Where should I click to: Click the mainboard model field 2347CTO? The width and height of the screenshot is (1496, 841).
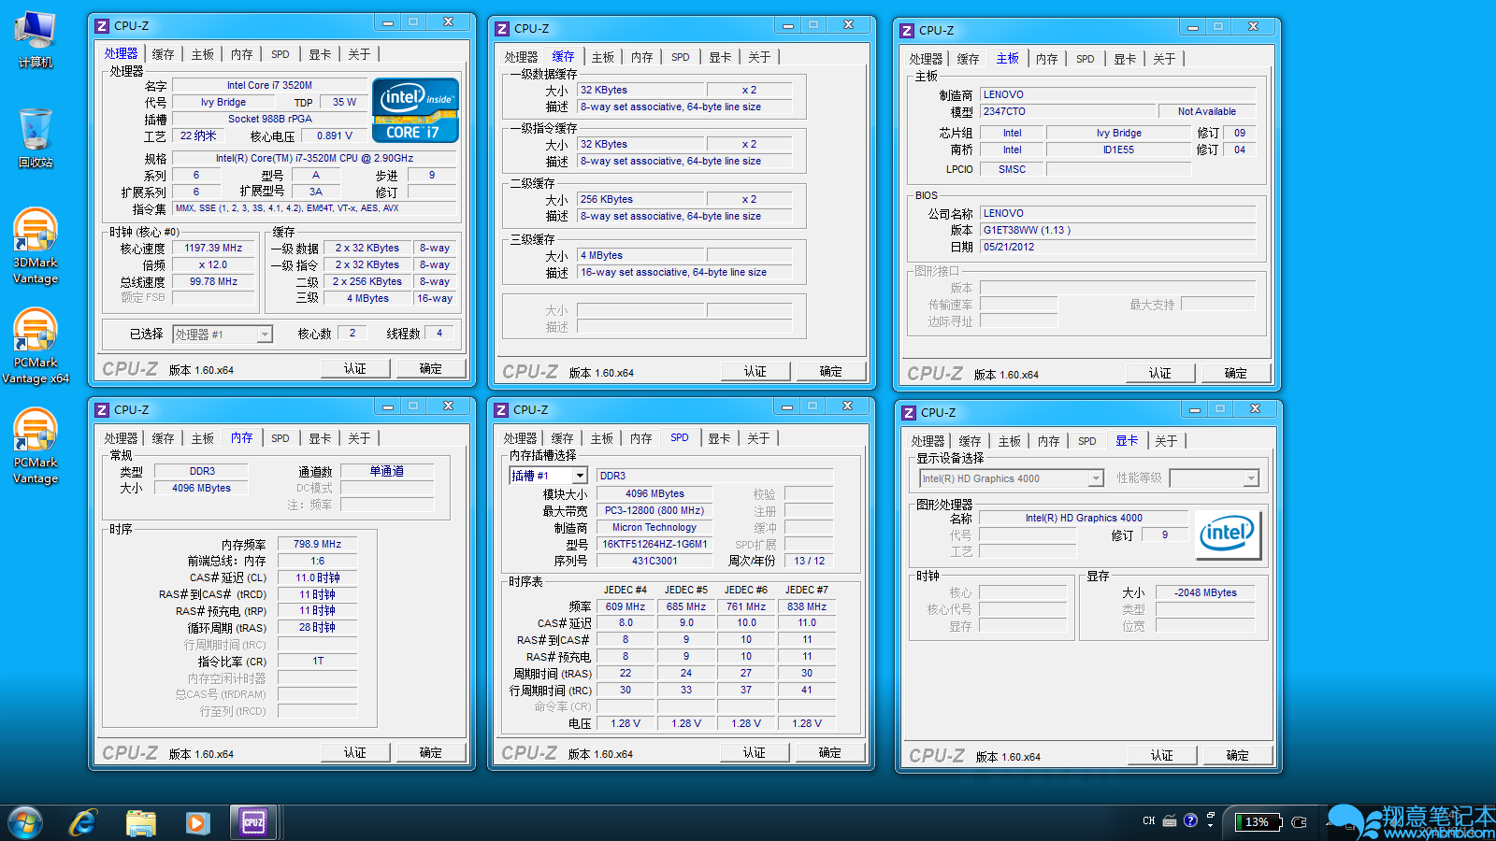(x=1068, y=111)
